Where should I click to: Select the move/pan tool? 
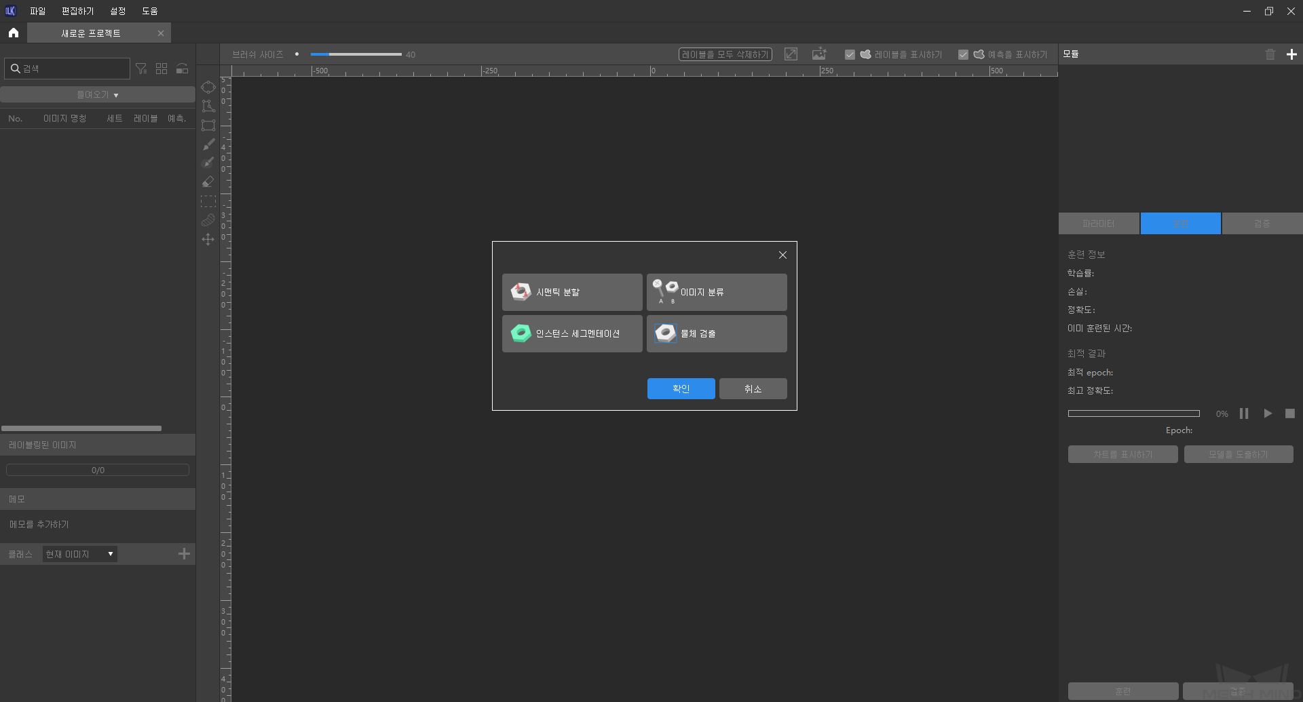click(x=208, y=239)
